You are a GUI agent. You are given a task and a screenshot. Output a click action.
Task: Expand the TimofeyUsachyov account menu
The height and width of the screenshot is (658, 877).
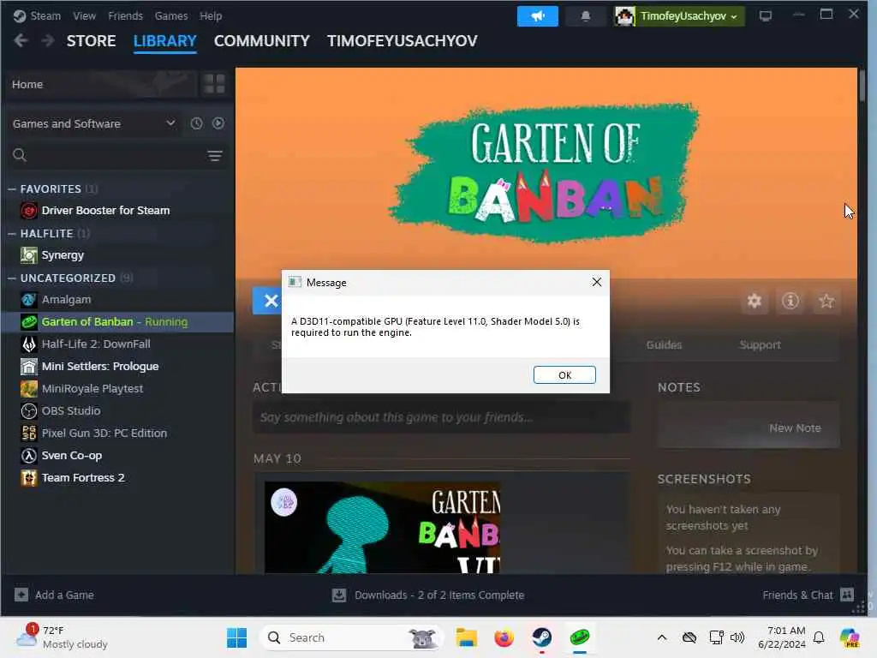679,16
